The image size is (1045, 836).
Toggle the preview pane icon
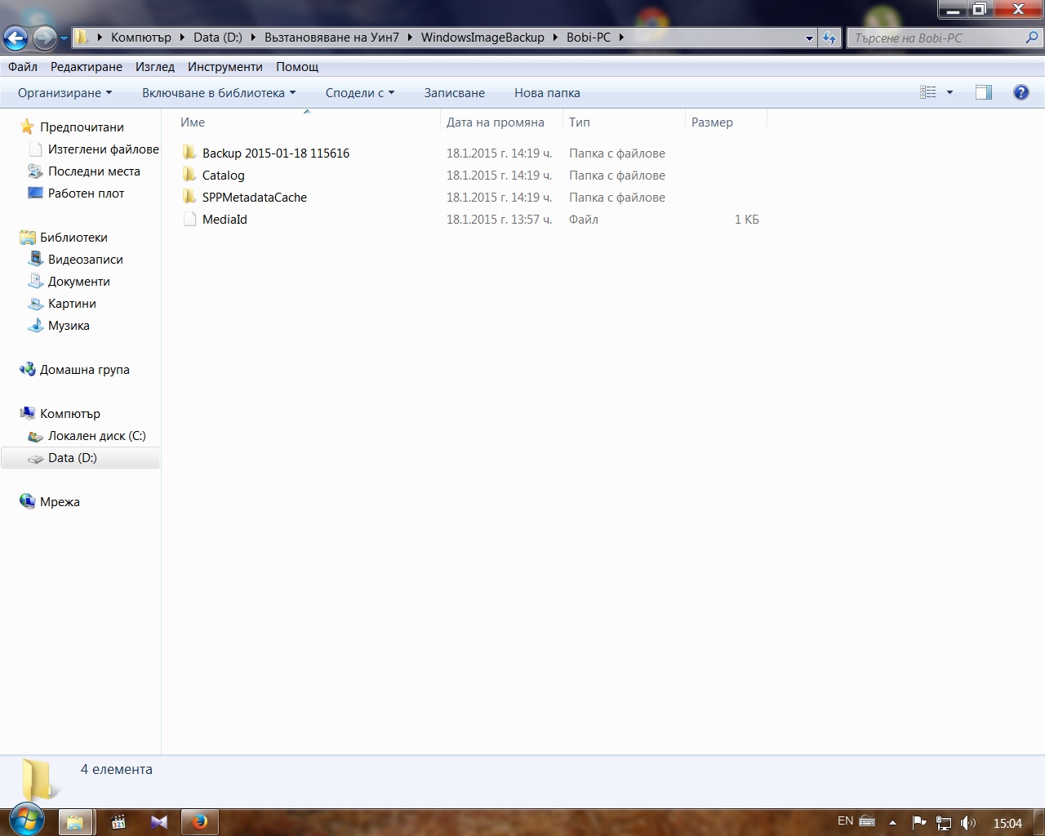983,92
